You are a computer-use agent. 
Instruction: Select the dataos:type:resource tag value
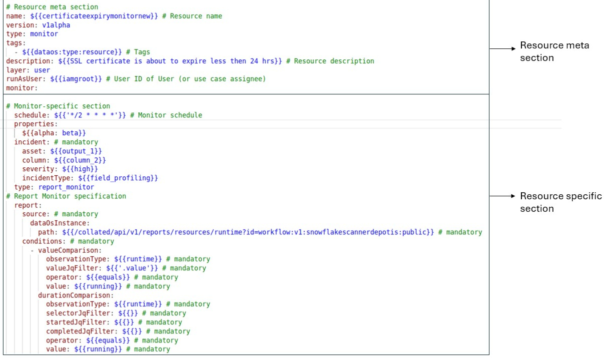click(72, 52)
